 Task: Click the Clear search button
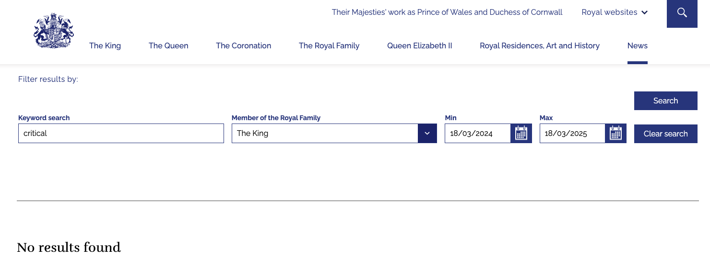coord(666,134)
